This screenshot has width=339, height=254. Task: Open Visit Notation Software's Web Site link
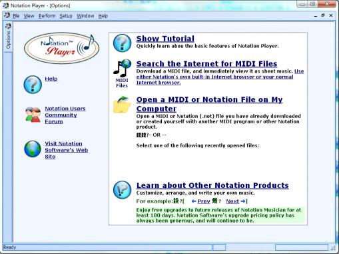67,150
